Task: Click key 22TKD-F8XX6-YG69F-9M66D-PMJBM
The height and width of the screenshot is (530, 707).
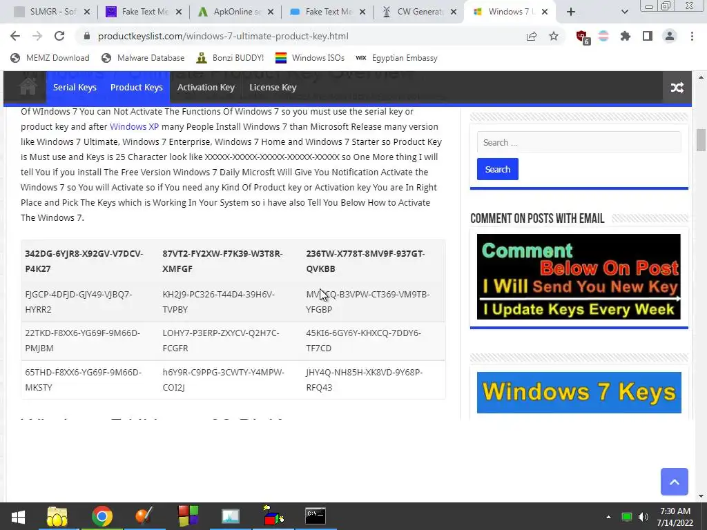Action: (x=83, y=341)
